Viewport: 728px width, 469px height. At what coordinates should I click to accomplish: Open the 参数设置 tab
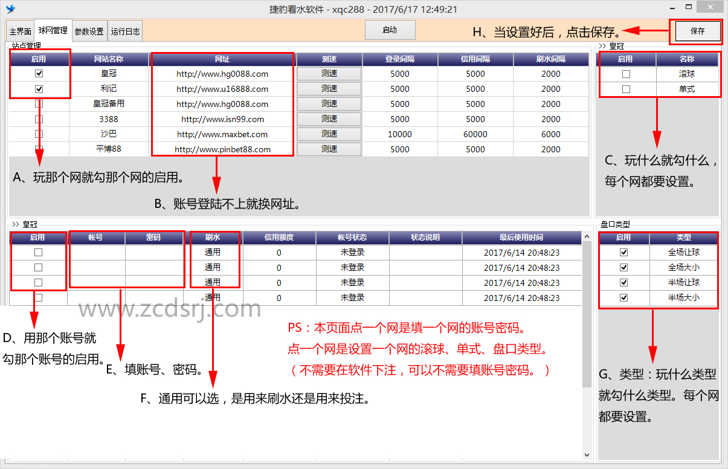pos(89,31)
